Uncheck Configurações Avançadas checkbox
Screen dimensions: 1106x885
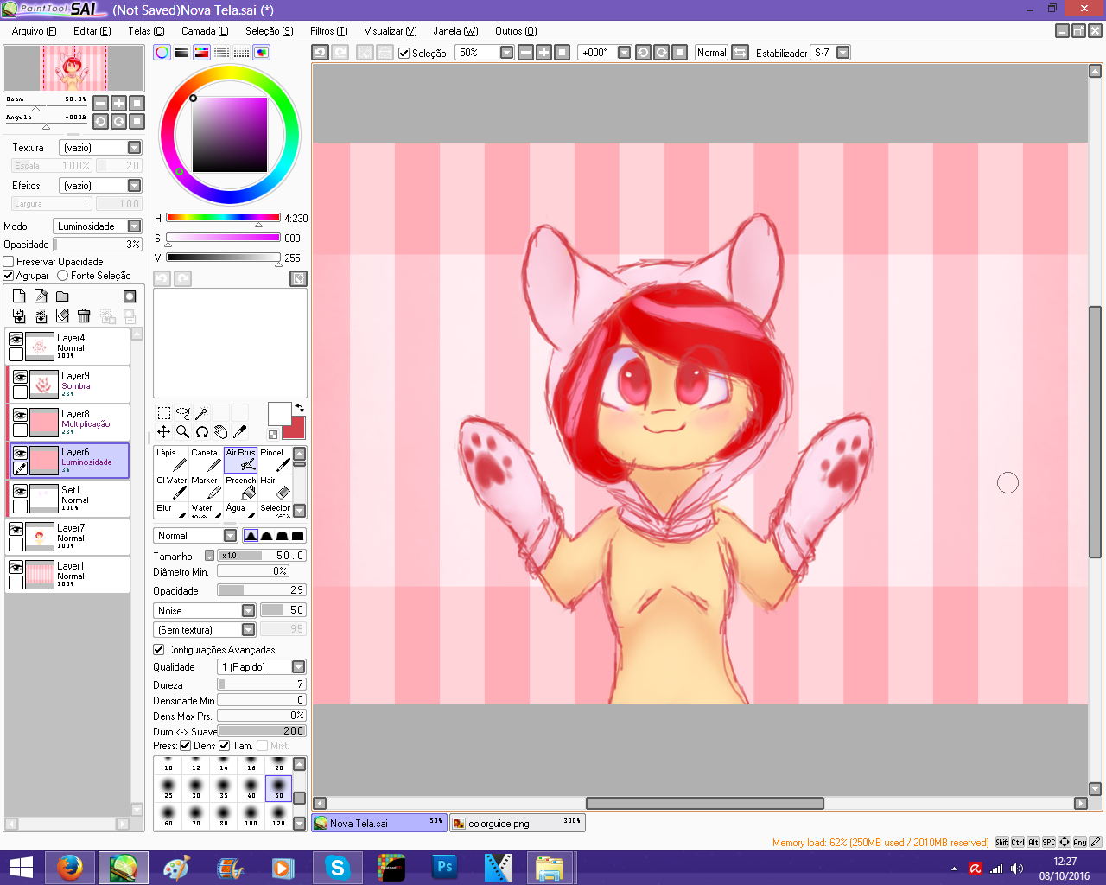click(x=159, y=650)
